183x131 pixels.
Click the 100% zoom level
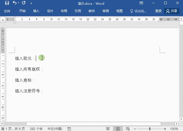(174, 129)
